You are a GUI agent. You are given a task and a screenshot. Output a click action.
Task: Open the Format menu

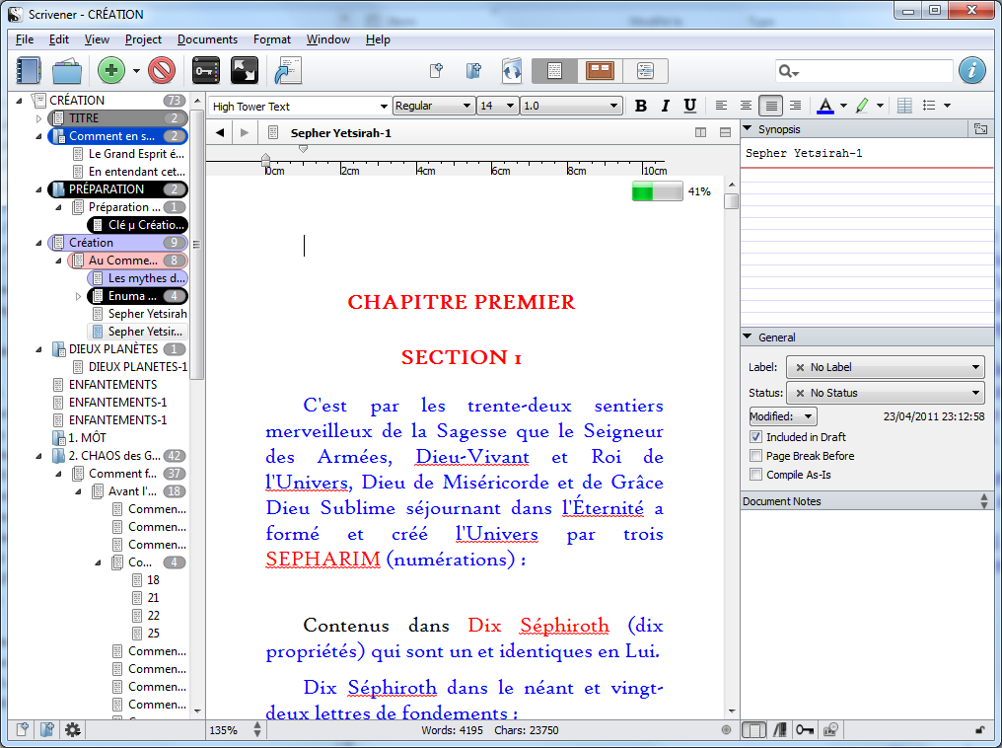271,39
